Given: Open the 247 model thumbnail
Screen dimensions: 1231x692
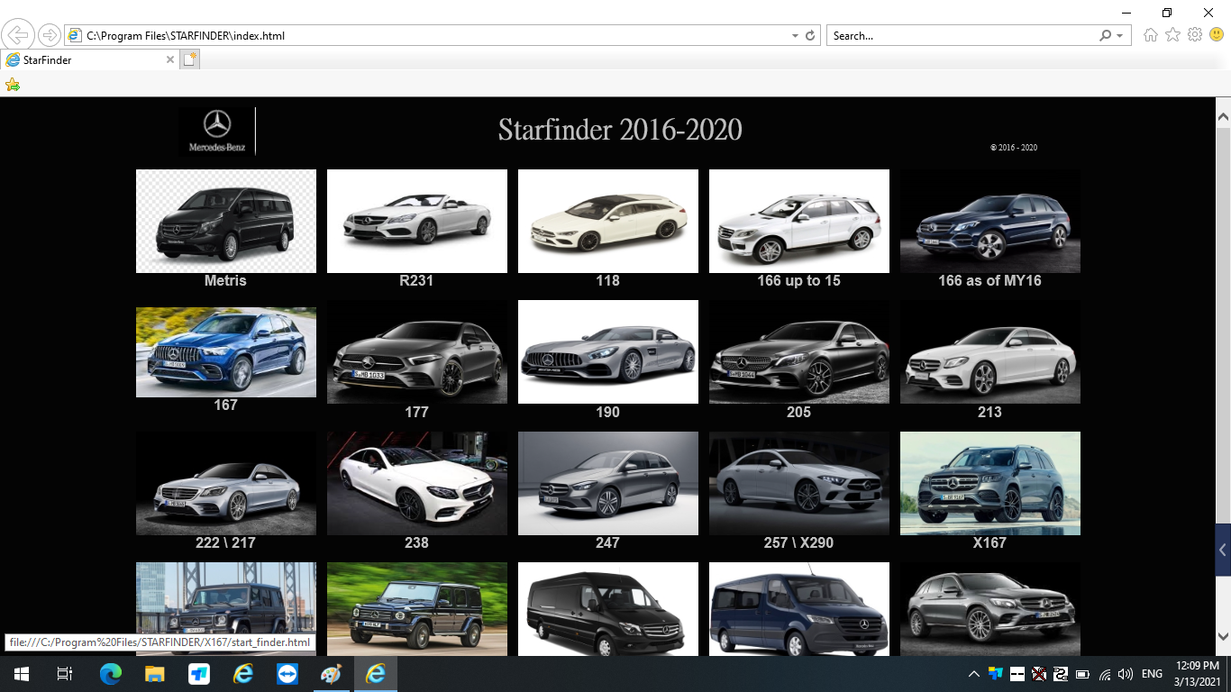Looking at the screenshot, I should (608, 483).
